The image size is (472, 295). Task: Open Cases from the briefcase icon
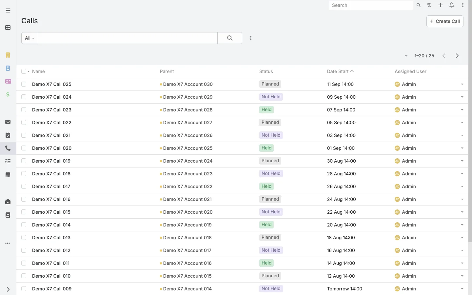tap(8, 202)
